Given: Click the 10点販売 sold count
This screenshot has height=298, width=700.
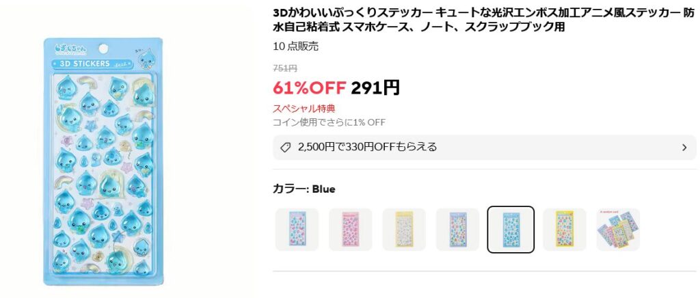Looking at the screenshot, I should pos(295,46).
